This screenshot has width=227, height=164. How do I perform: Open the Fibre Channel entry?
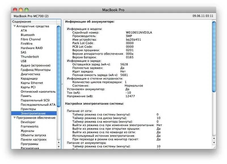[x=31, y=39]
